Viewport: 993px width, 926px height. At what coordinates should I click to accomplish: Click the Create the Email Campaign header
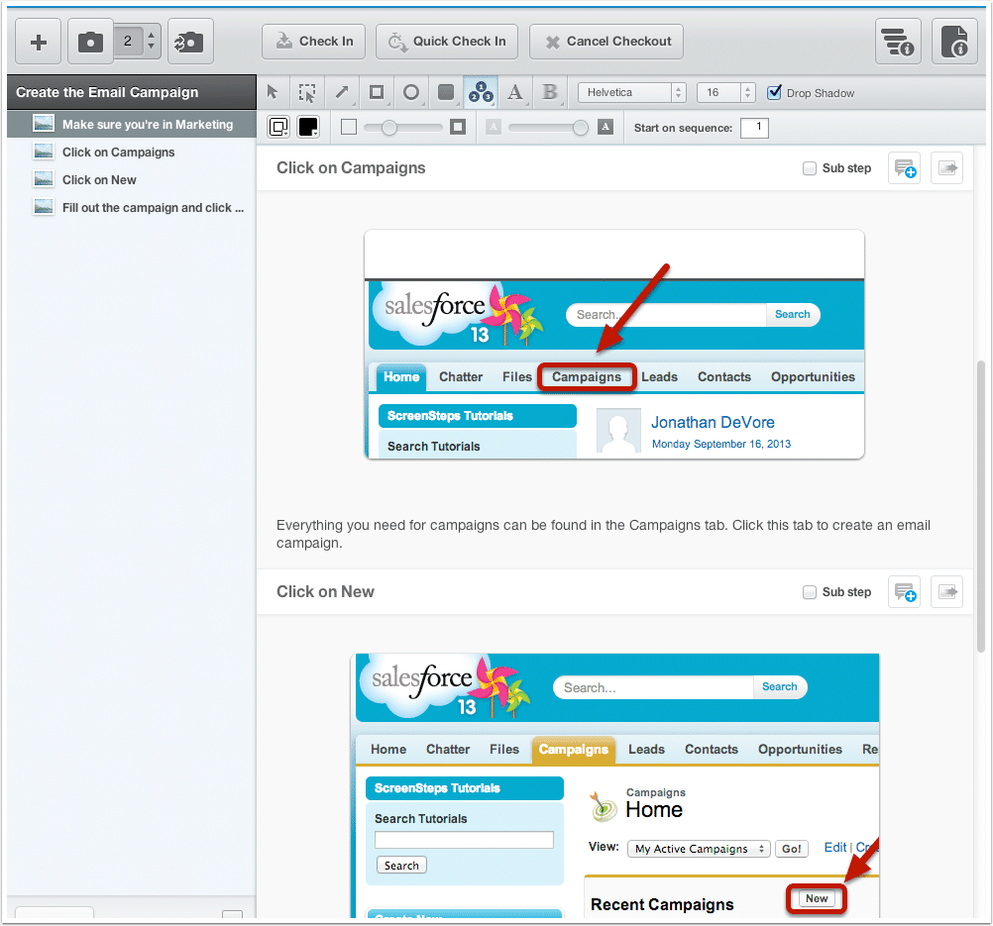coord(132,92)
